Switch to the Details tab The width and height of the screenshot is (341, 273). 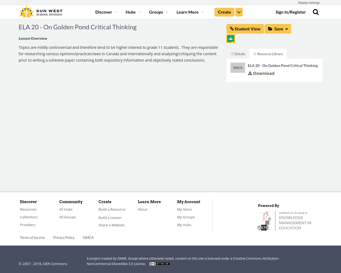[x=238, y=54]
